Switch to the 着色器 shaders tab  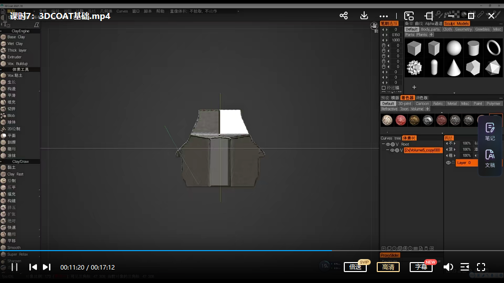tap(407, 98)
